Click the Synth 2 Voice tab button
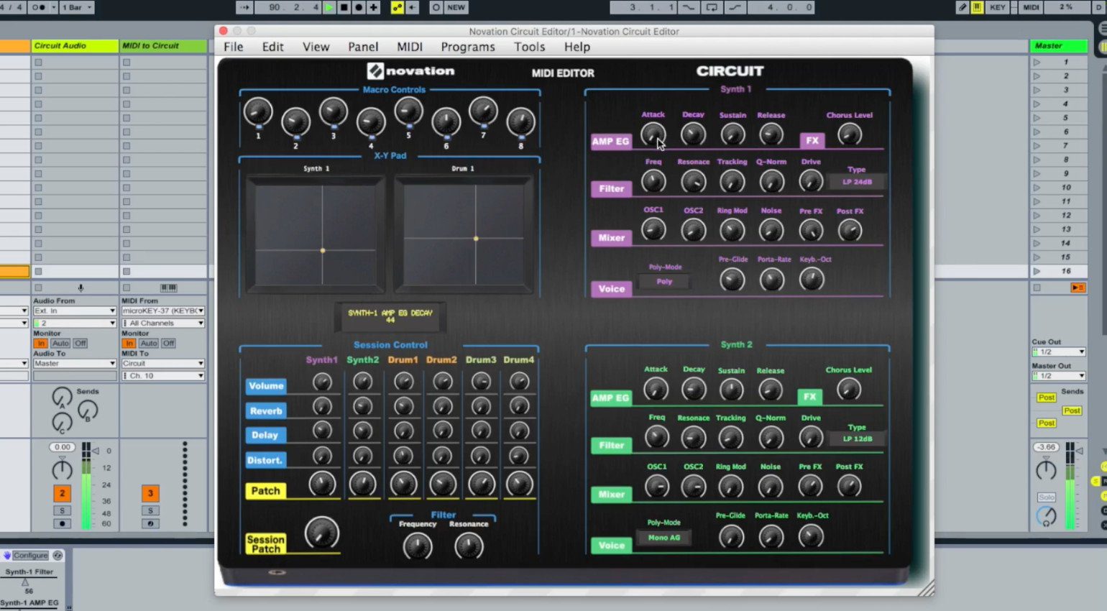 click(612, 546)
